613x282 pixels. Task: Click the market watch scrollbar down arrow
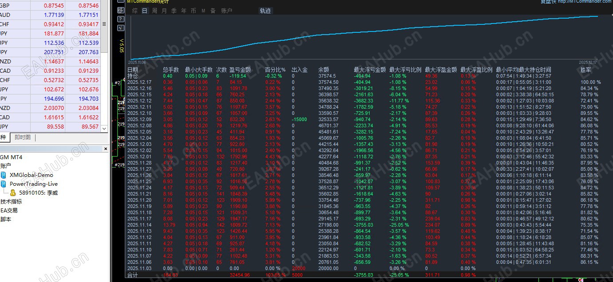coord(104,129)
